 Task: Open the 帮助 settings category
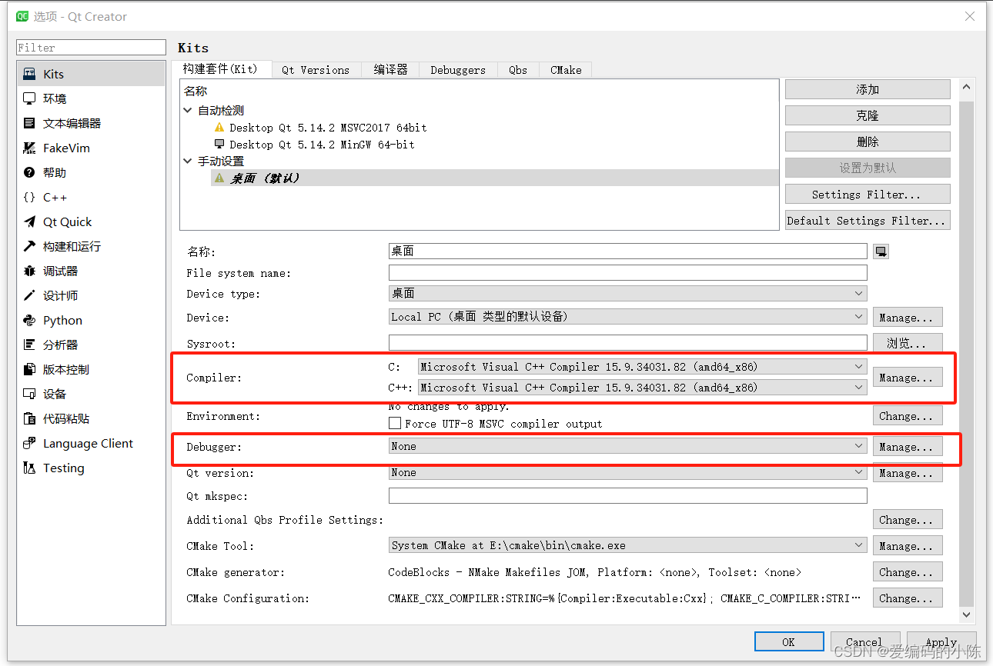coord(91,172)
